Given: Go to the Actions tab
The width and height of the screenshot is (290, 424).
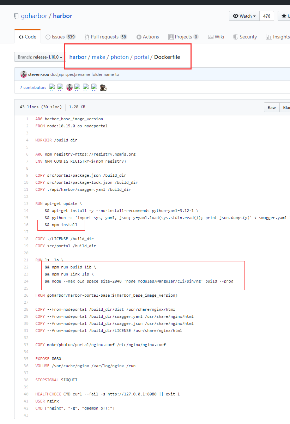Looking at the screenshot, I should 148,37.
